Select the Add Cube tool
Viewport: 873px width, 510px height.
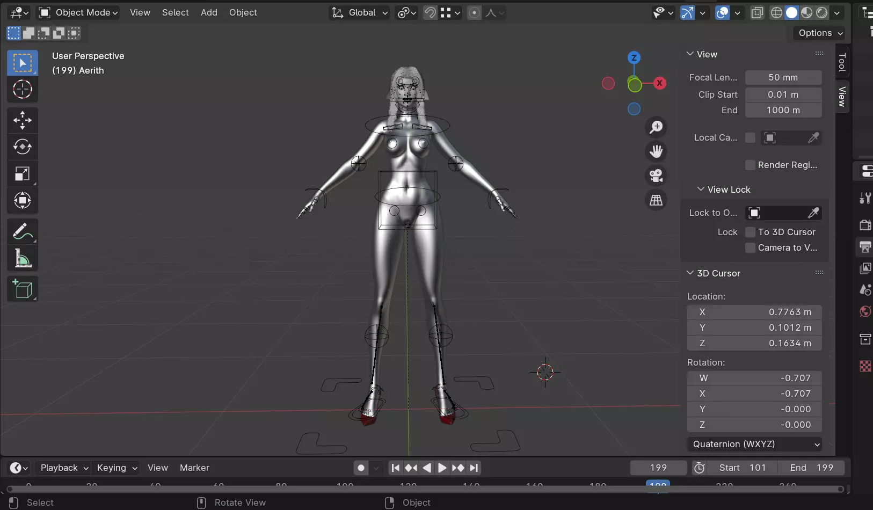23,289
